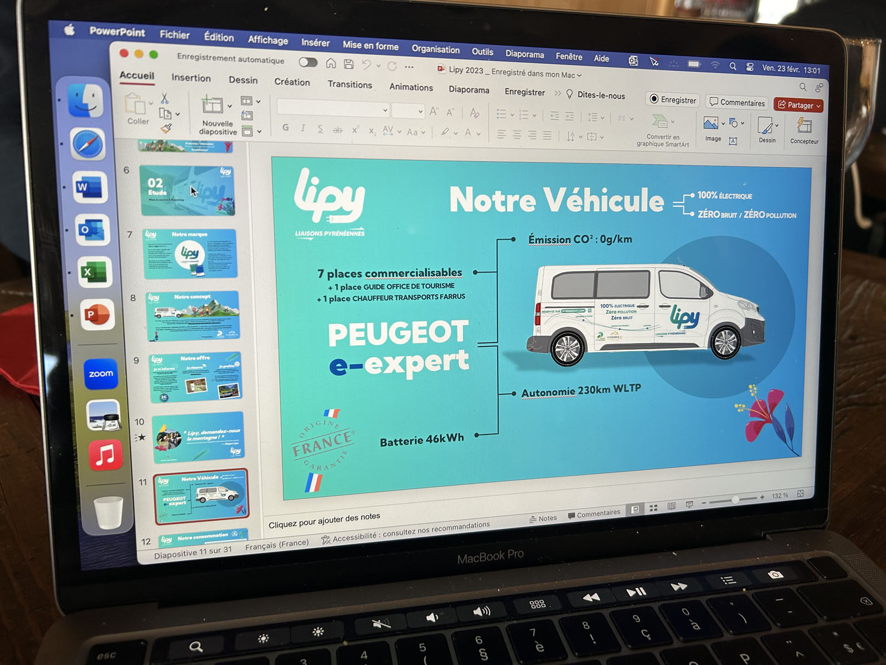Screen dimensions: 886x665
Task: Open bullets list dropdown arrow
Action: click(x=512, y=115)
